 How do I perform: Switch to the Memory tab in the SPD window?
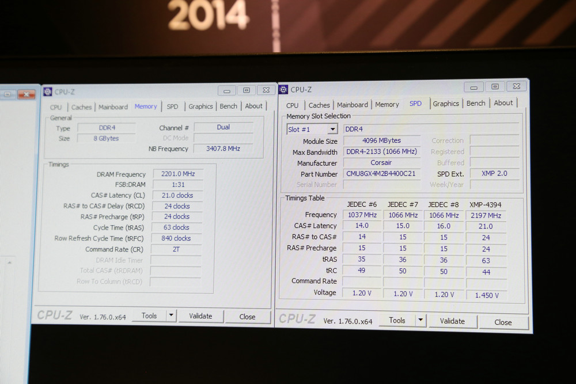pos(387,105)
